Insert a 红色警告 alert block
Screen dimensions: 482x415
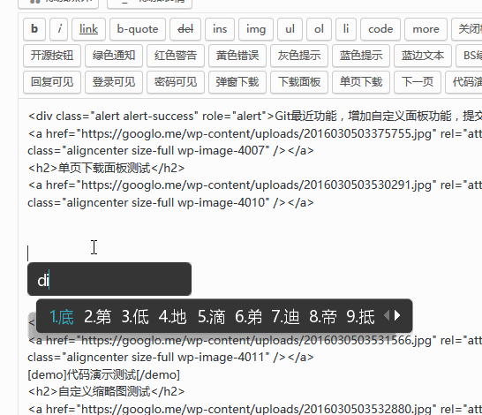pos(176,56)
